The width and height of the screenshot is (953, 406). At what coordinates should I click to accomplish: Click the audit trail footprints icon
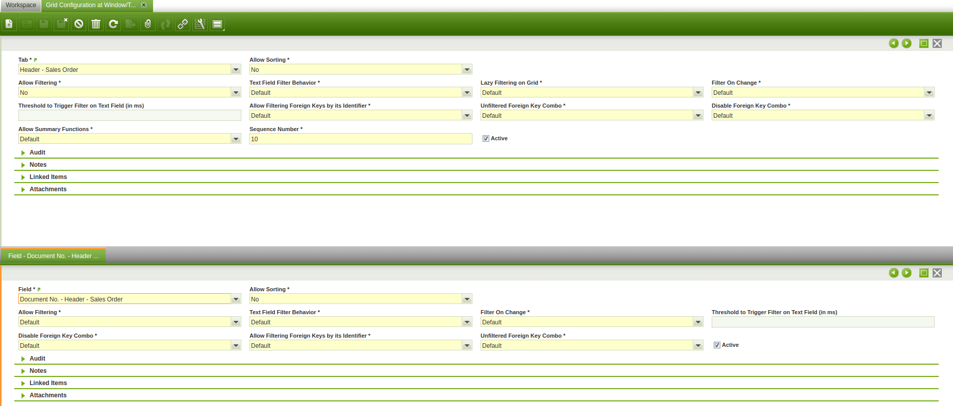[x=165, y=24]
